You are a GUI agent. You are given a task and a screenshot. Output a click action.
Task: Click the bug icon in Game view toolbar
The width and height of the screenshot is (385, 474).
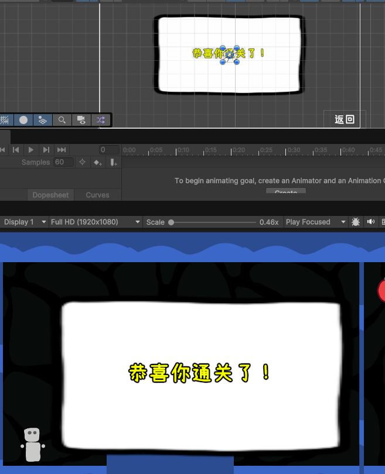[356, 222]
